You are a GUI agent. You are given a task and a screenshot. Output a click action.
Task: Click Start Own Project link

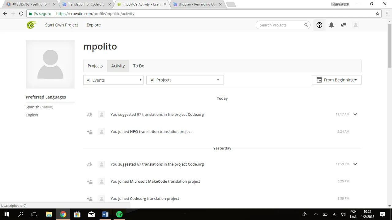pos(62,25)
